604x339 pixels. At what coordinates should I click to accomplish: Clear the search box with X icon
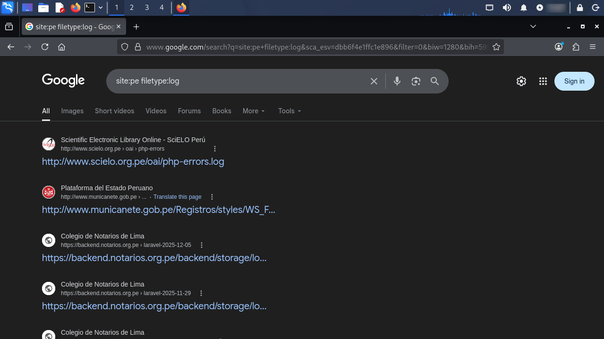[374, 81]
